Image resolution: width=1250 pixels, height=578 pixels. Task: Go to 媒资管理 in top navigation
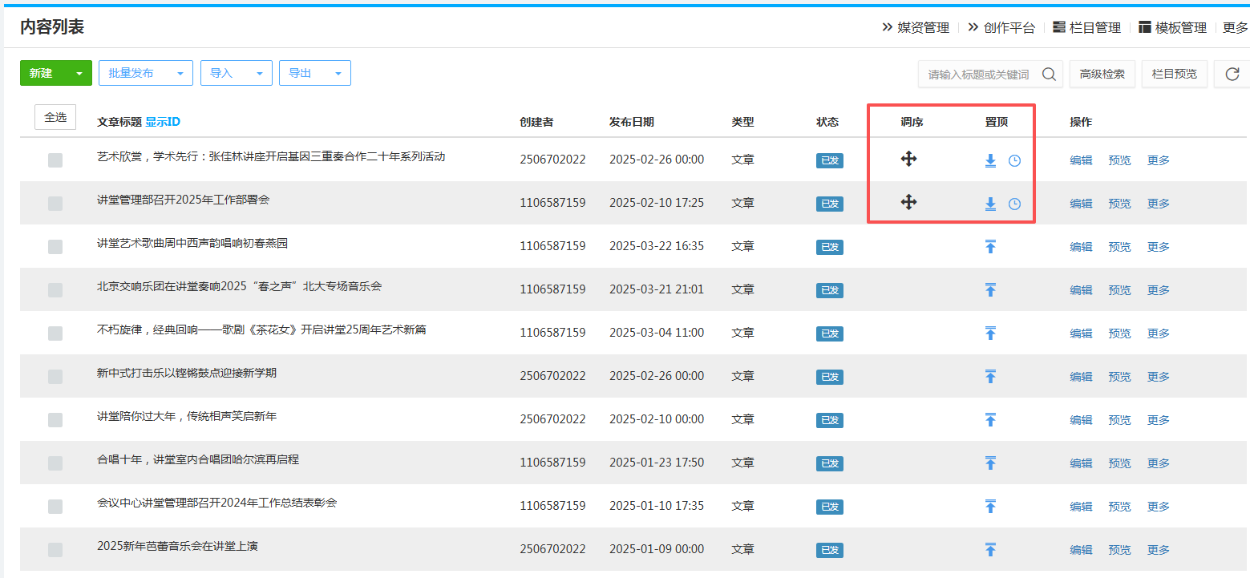[x=916, y=27]
